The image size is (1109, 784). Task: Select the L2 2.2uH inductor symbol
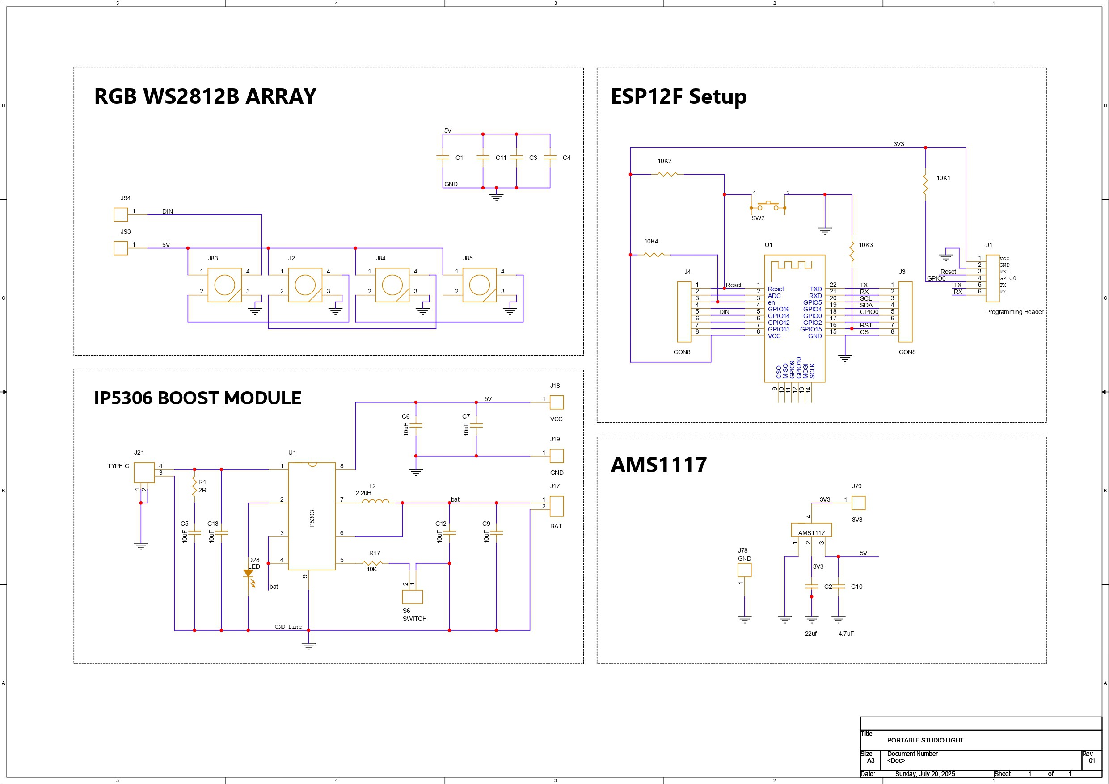pos(375,502)
